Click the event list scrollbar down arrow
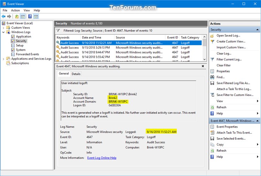Screen dimensions: 261x176 205,59
